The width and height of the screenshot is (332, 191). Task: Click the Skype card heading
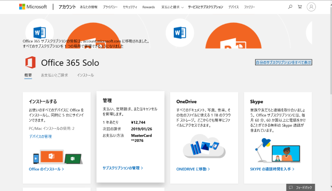point(256,101)
